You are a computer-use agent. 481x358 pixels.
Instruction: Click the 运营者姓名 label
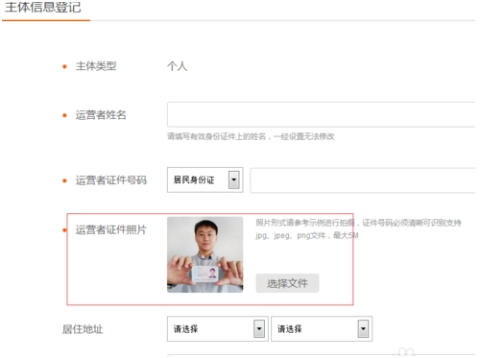(x=101, y=115)
